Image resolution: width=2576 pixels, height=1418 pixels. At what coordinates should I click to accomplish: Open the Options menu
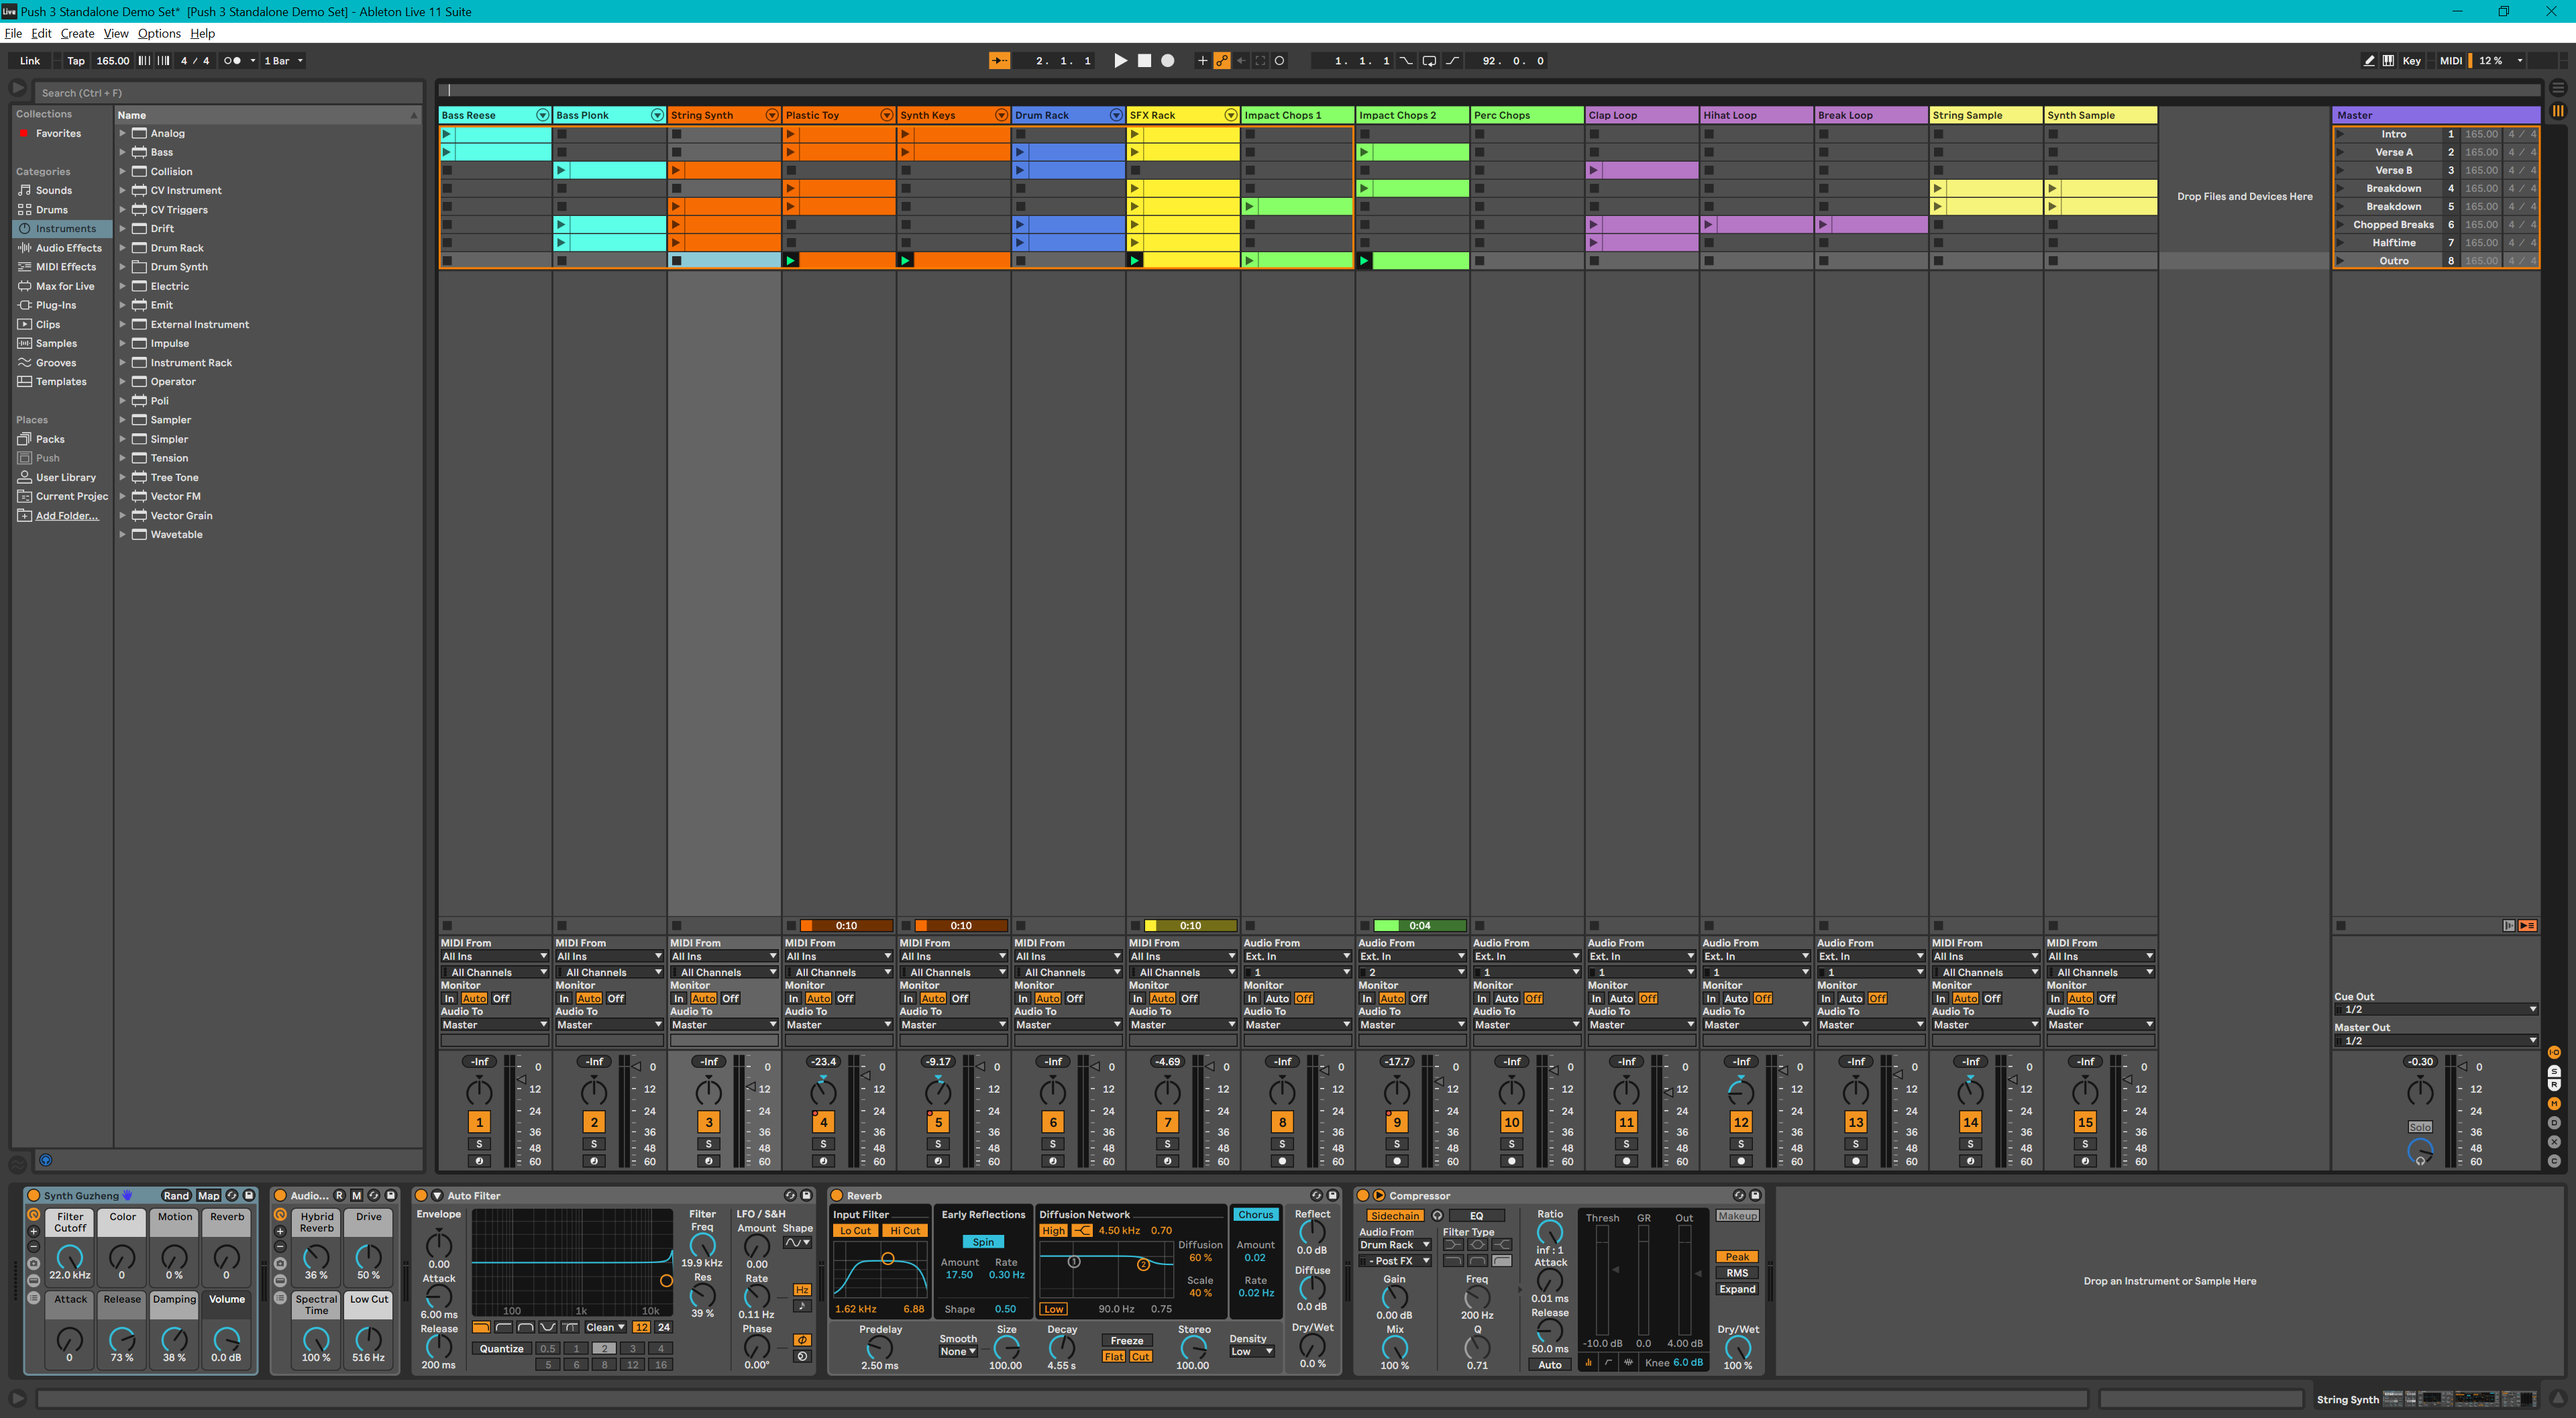pos(158,33)
